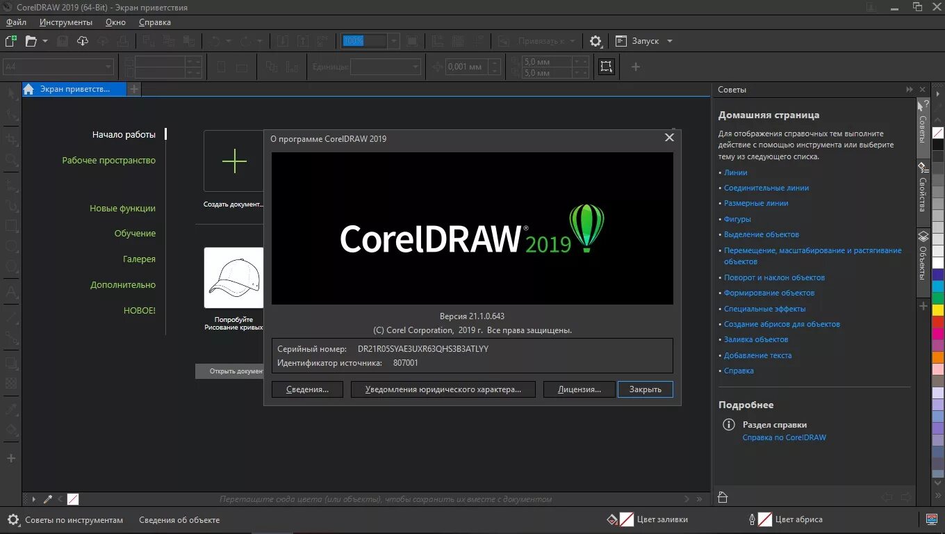Pick the yellow swatch in color palette

click(x=938, y=309)
